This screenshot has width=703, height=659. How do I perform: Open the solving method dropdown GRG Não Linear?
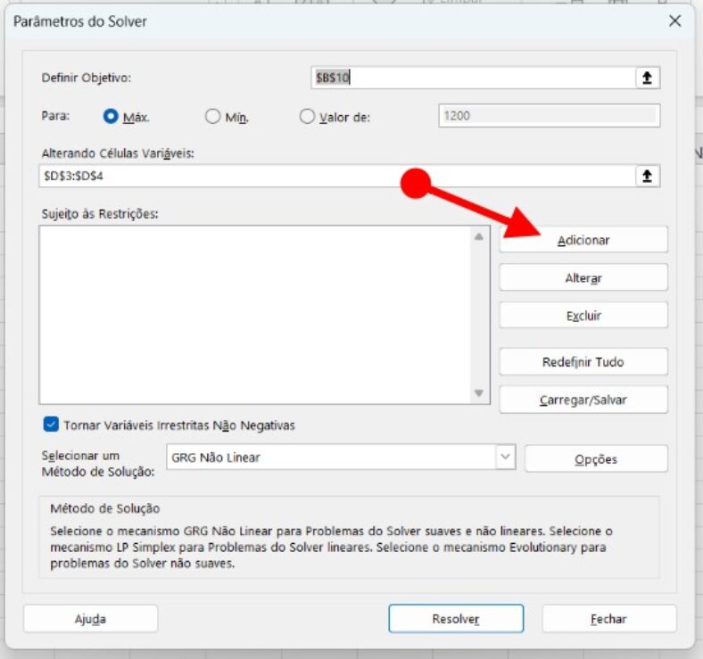pyautogui.click(x=505, y=457)
